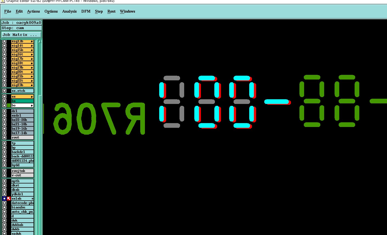Click the Step cam label
The width and height of the screenshot is (387, 235).
pyautogui.click(x=21, y=28)
